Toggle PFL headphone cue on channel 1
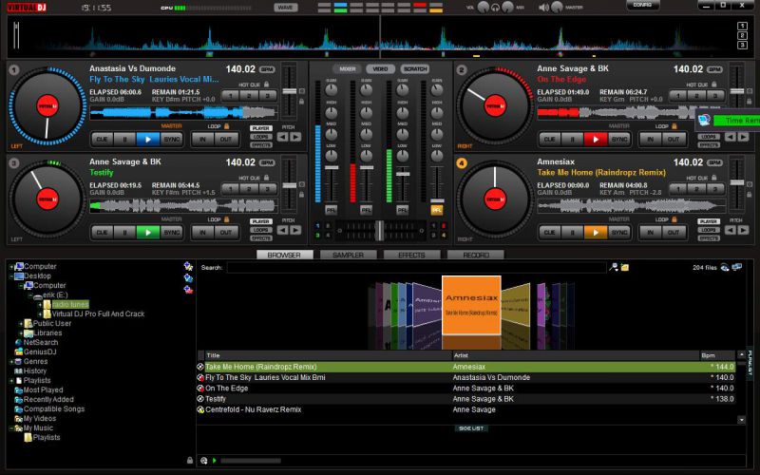Image resolution: width=760 pixels, height=475 pixels. click(331, 210)
